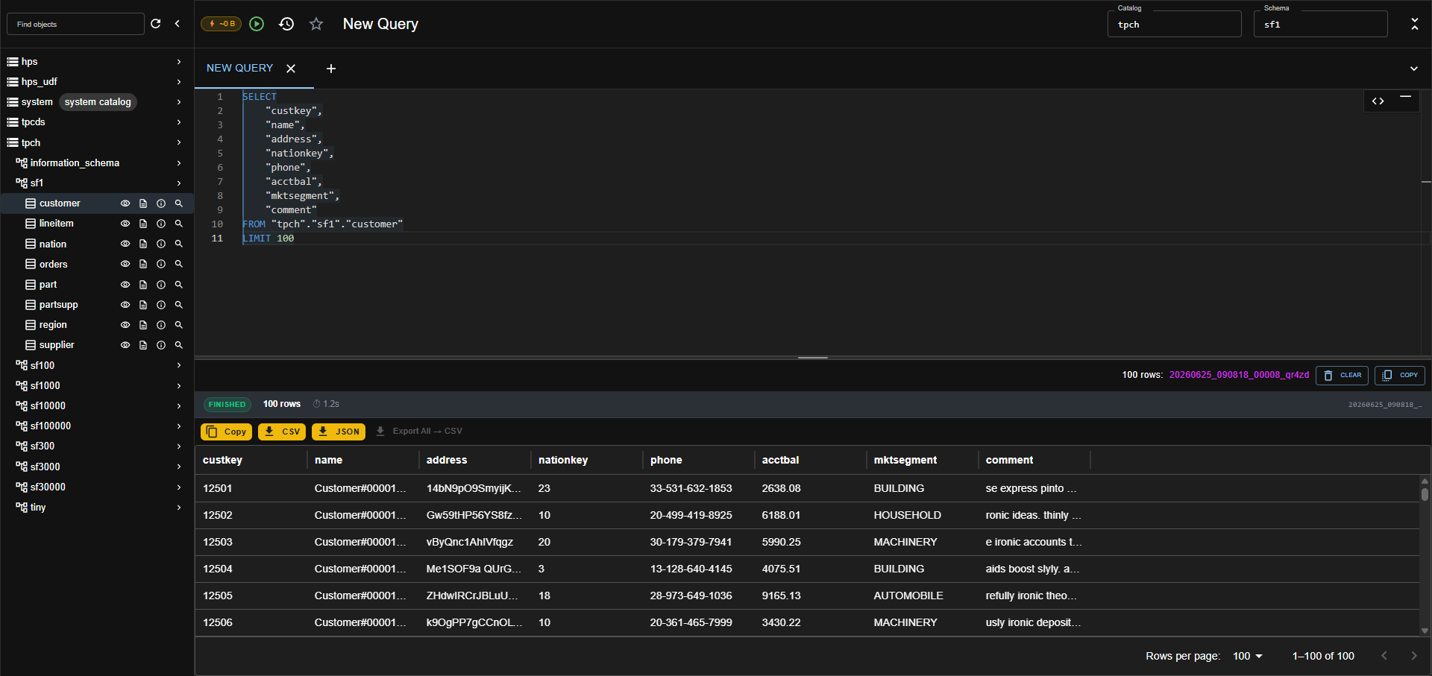This screenshot has height=676, width=1432.
Task: Click the search icon for customer table
Action: [179, 203]
